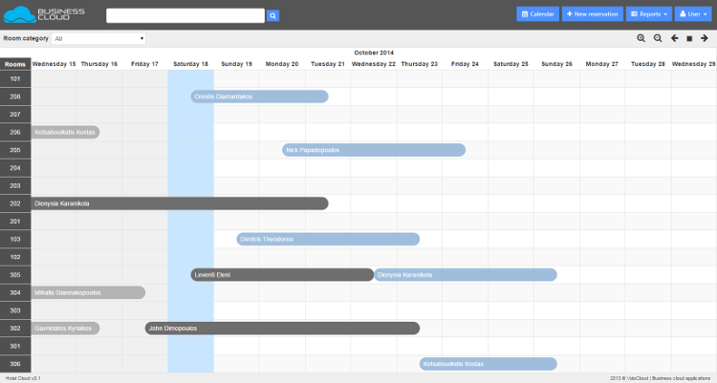Create a New reservation
Screen dimensions: 717x383
[593, 14]
